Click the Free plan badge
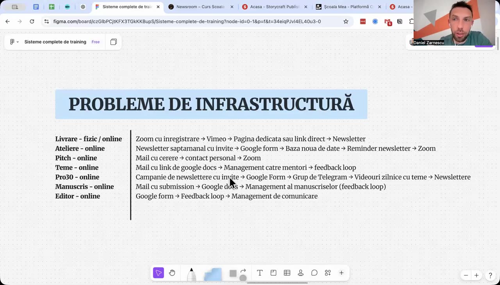The height and width of the screenshot is (285, 500). point(96,42)
